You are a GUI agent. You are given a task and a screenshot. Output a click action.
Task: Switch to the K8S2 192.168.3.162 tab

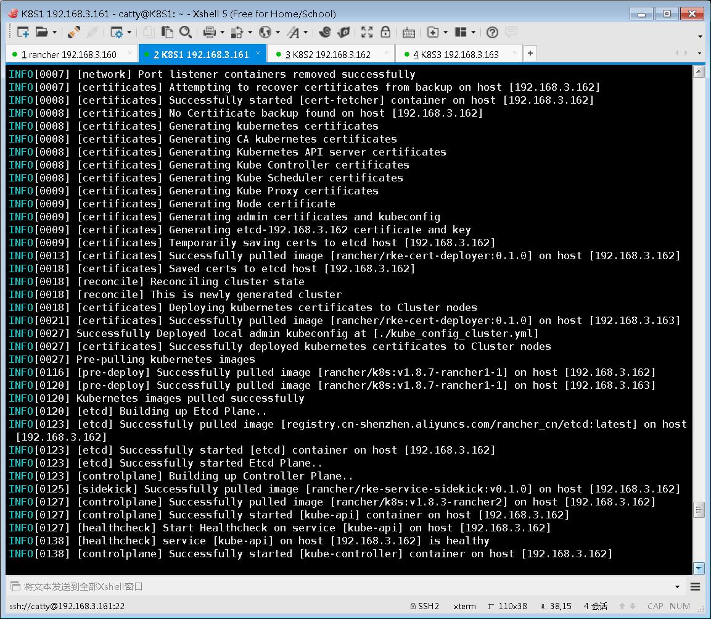[x=330, y=54]
